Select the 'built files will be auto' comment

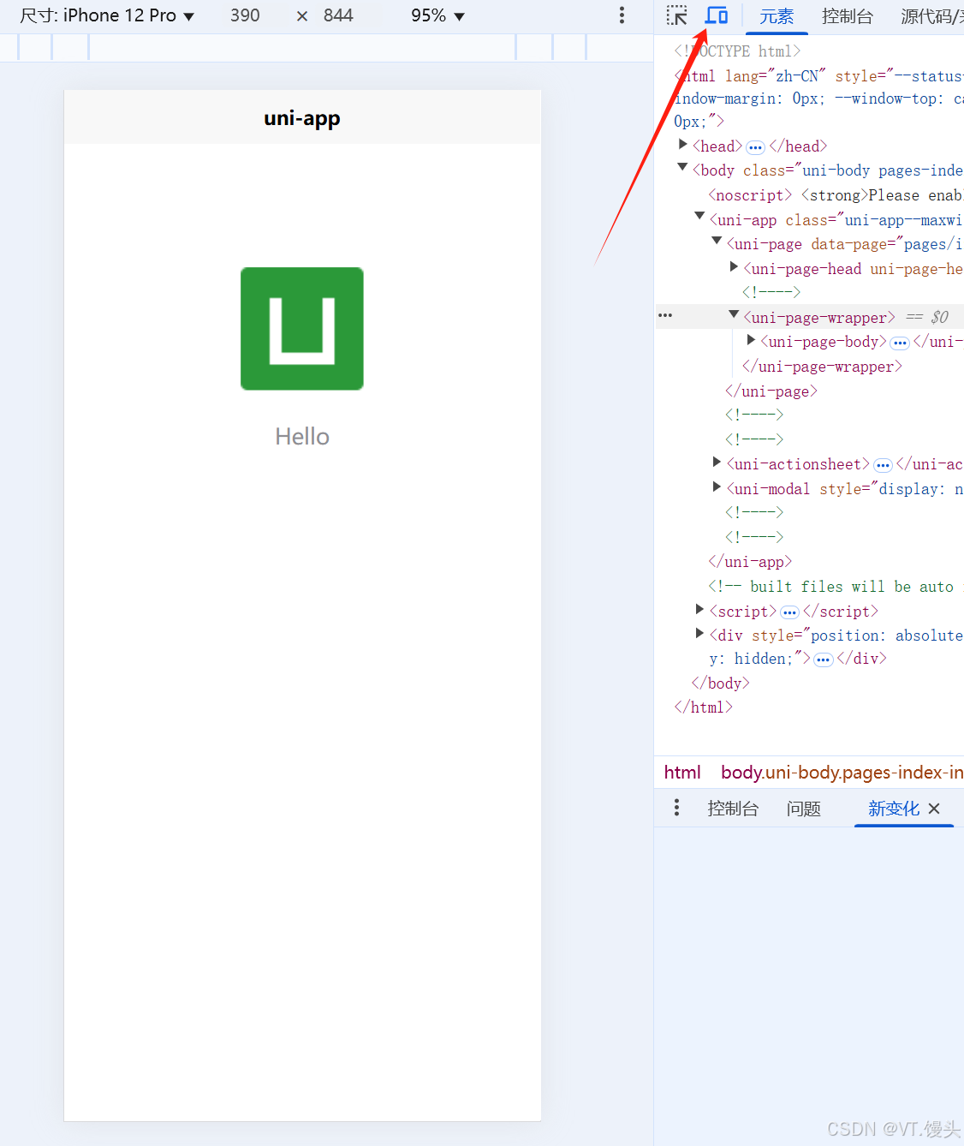[x=836, y=587]
